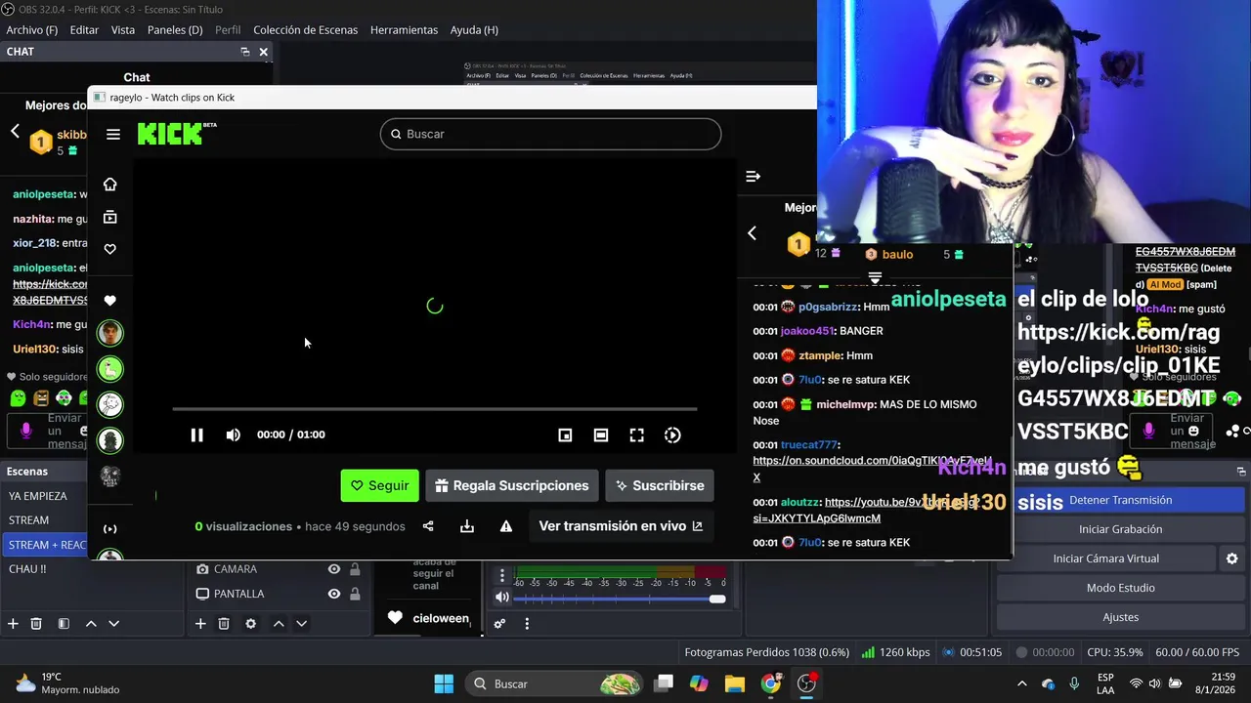The height and width of the screenshot is (703, 1251).
Task: Download the clip
Action: [467, 526]
